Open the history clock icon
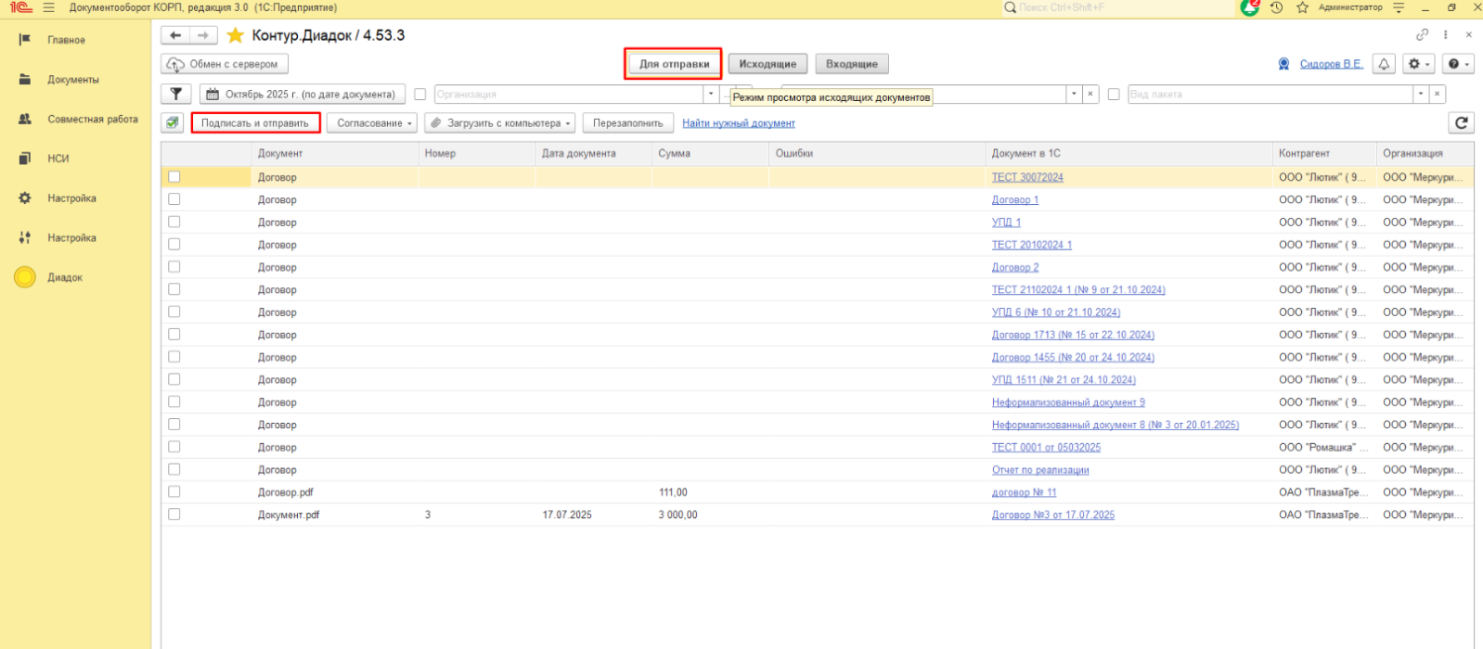 point(1277,7)
